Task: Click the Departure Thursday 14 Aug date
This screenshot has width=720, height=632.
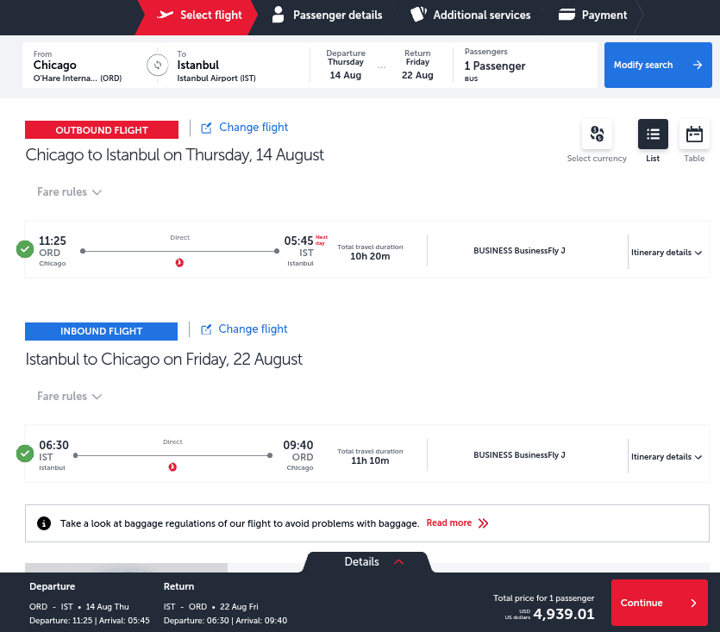Action: click(345, 65)
